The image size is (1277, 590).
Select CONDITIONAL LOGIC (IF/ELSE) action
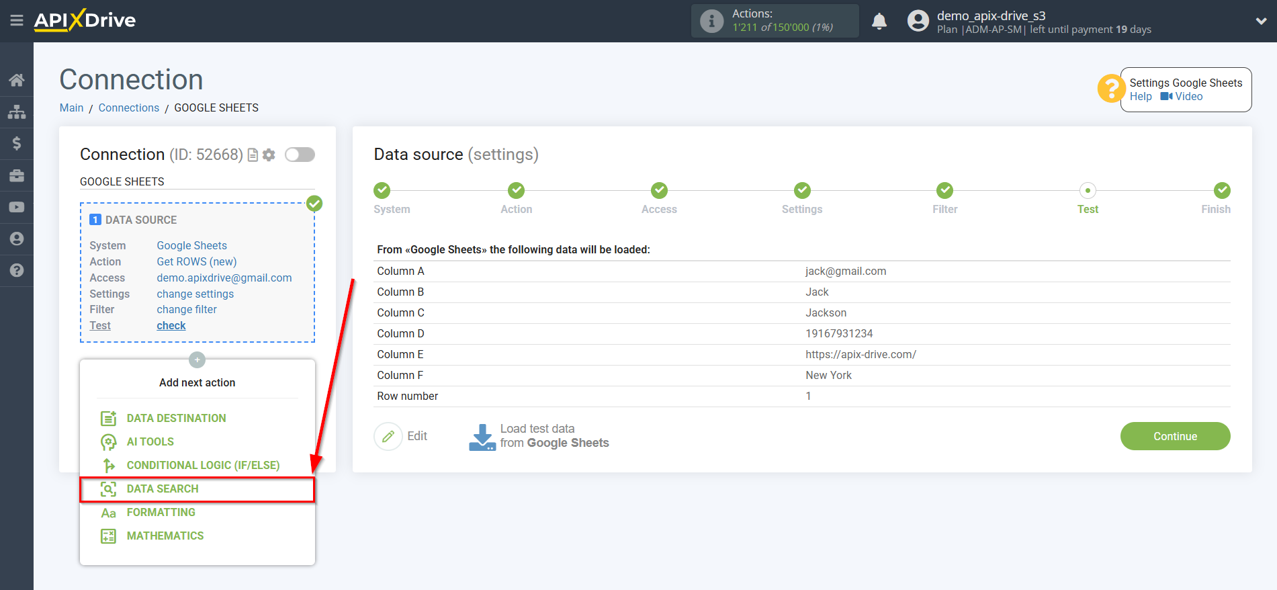[203, 465]
